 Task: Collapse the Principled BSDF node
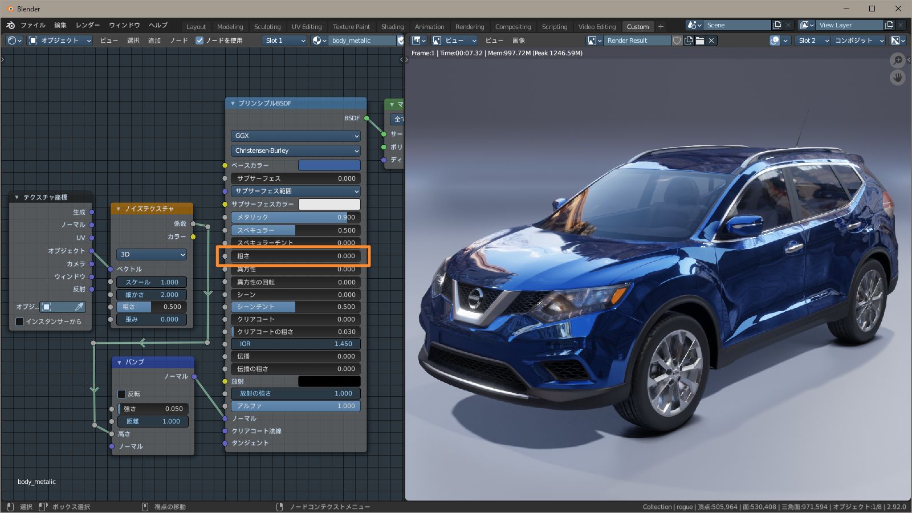pos(233,103)
